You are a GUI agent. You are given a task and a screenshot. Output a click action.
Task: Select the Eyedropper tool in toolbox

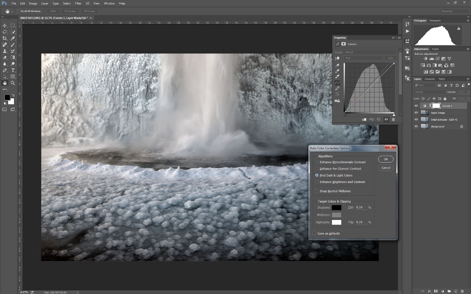point(13,38)
